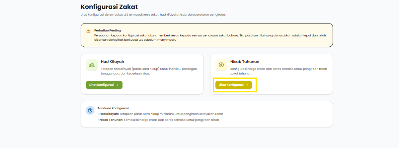The height and width of the screenshot is (148, 399).
Task: Click the bold Had Kifayah guide label
Action: pyautogui.click(x=109, y=114)
